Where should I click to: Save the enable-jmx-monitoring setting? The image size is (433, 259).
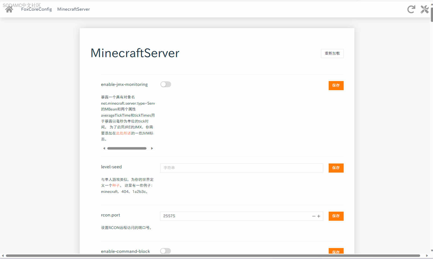pyautogui.click(x=336, y=85)
